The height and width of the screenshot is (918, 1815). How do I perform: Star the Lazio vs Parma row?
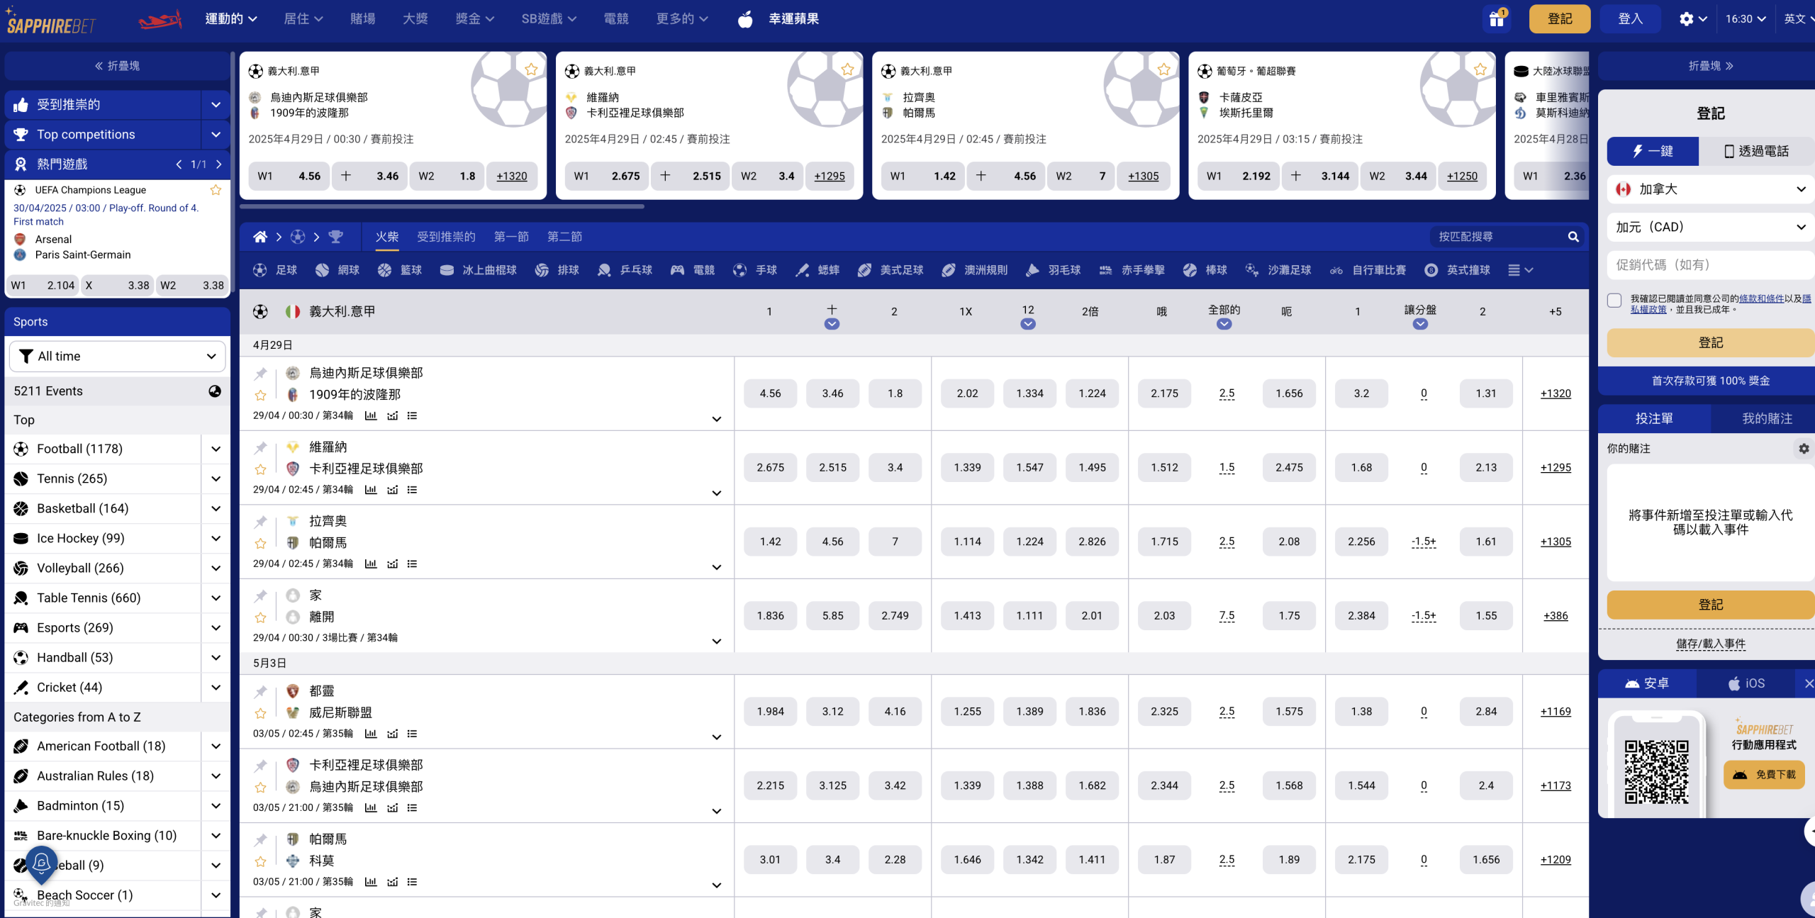[260, 543]
